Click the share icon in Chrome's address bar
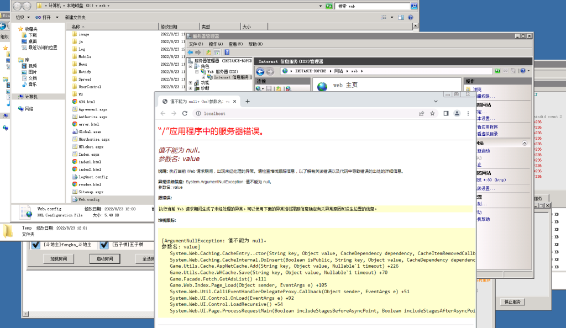566x328 pixels. coord(422,113)
